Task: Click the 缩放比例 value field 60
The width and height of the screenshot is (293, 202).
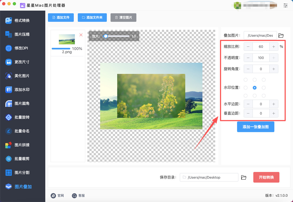Action: (261, 47)
